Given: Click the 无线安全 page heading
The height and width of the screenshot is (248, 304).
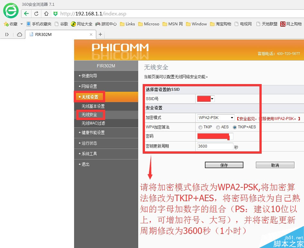Looking at the screenshot, I should point(156,67).
